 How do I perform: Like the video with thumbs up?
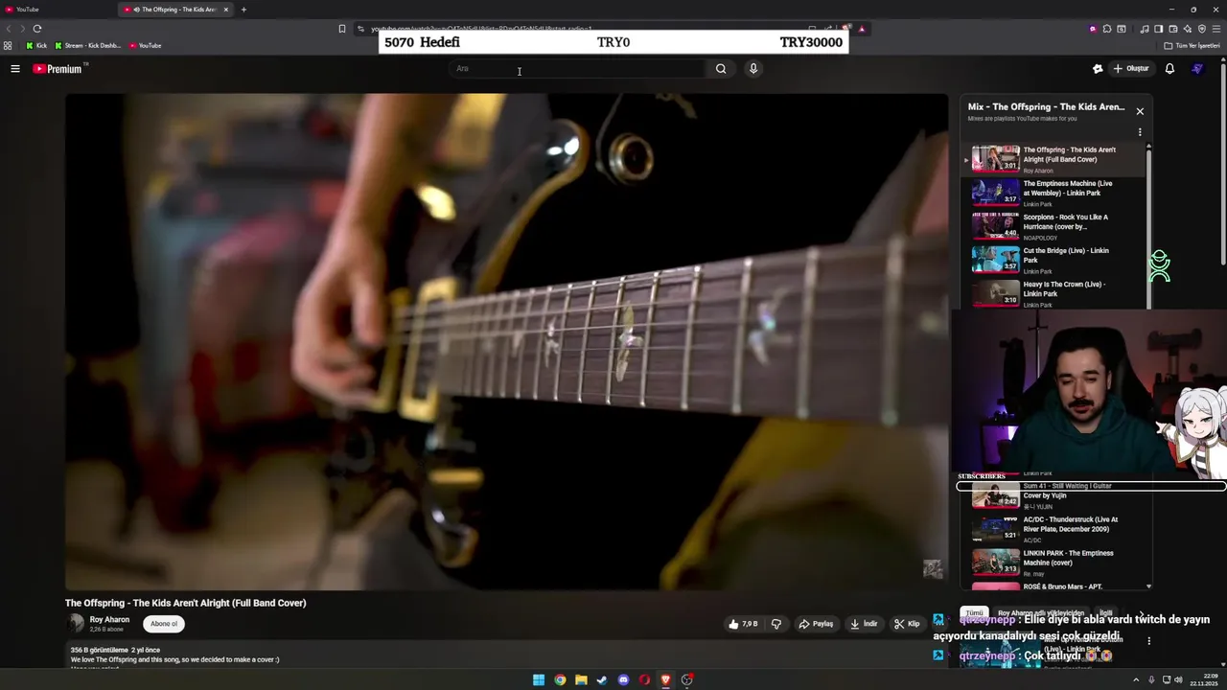pyautogui.click(x=743, y=624)
